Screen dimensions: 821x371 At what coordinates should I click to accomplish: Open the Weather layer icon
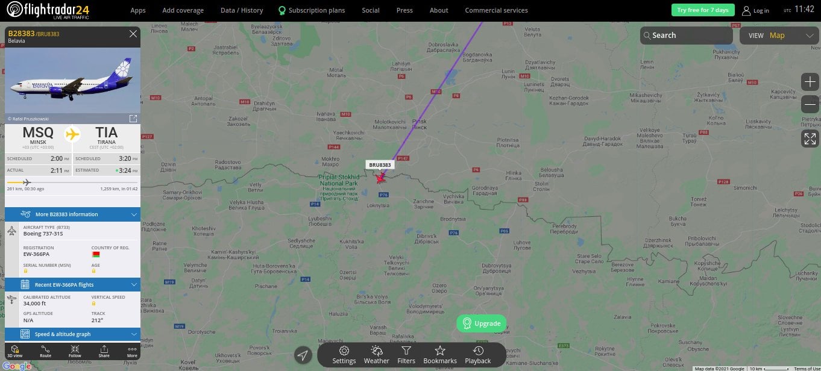pyautogui.click(x=376, y=351)
